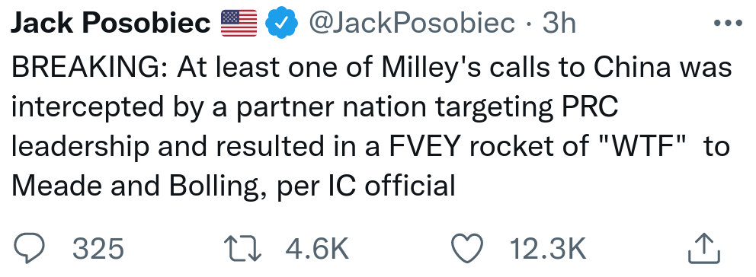Open the reply speech bubble icon

28,249
